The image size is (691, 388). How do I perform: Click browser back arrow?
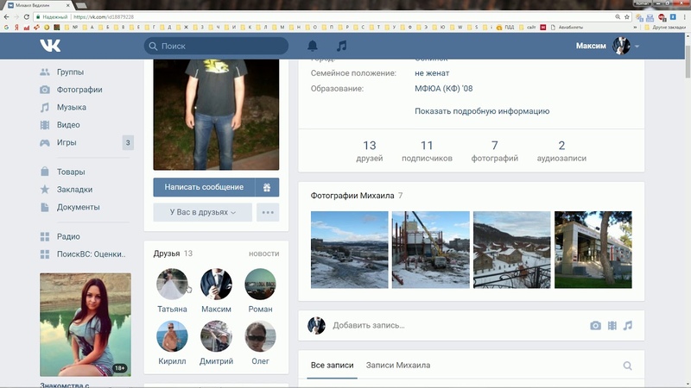coord(6,16)
